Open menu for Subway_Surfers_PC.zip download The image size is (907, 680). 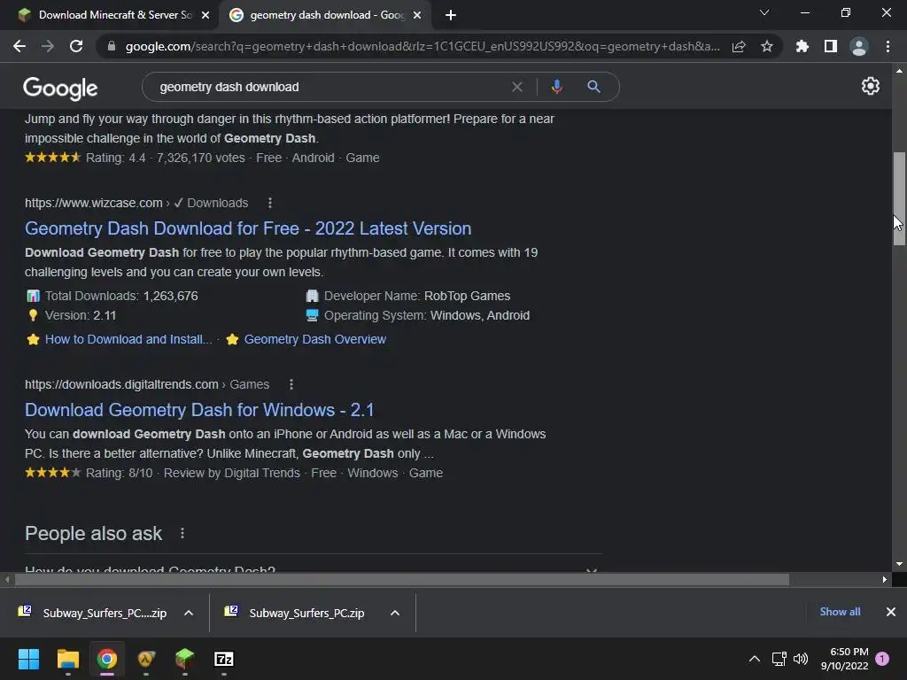(x=395, y=613)
